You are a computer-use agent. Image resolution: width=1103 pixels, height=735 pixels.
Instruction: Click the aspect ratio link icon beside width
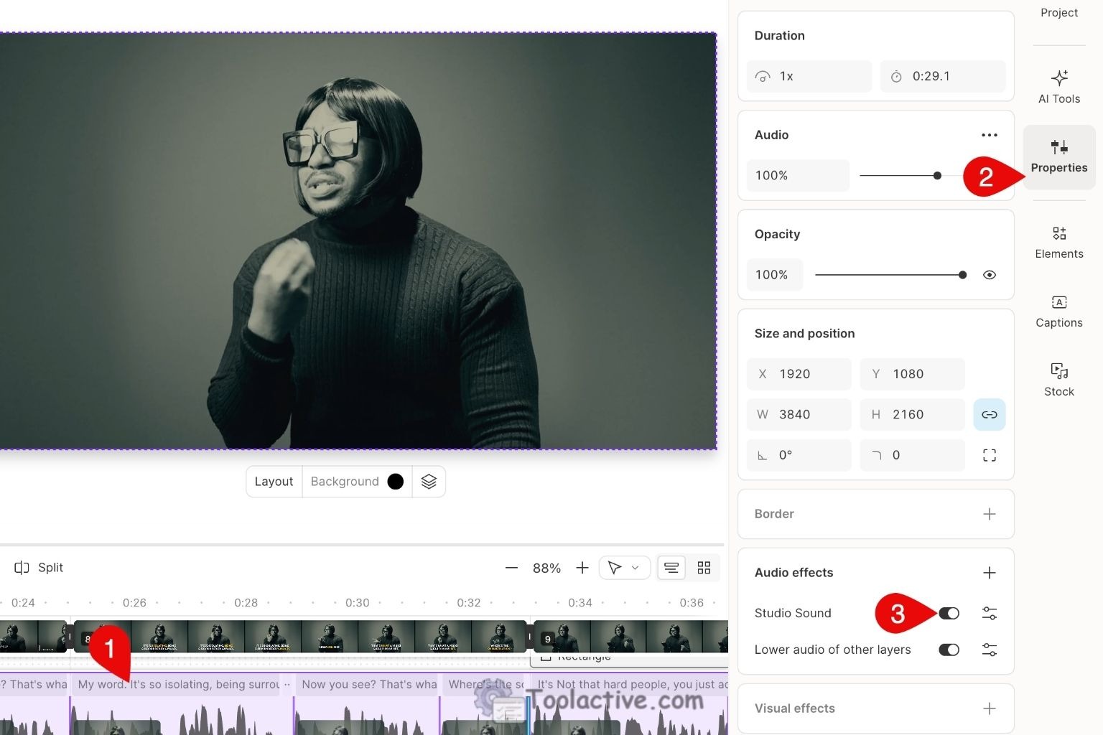[x=989, y=414]
